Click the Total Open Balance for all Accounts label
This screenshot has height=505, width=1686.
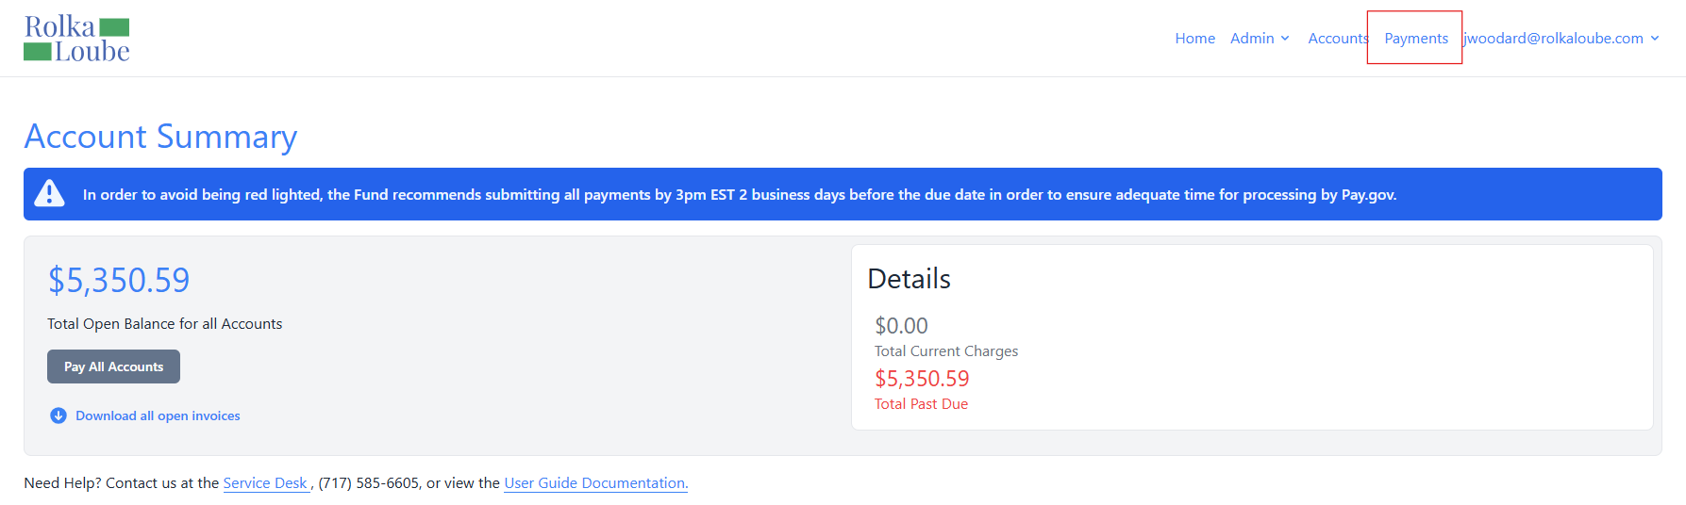(165, 323)
